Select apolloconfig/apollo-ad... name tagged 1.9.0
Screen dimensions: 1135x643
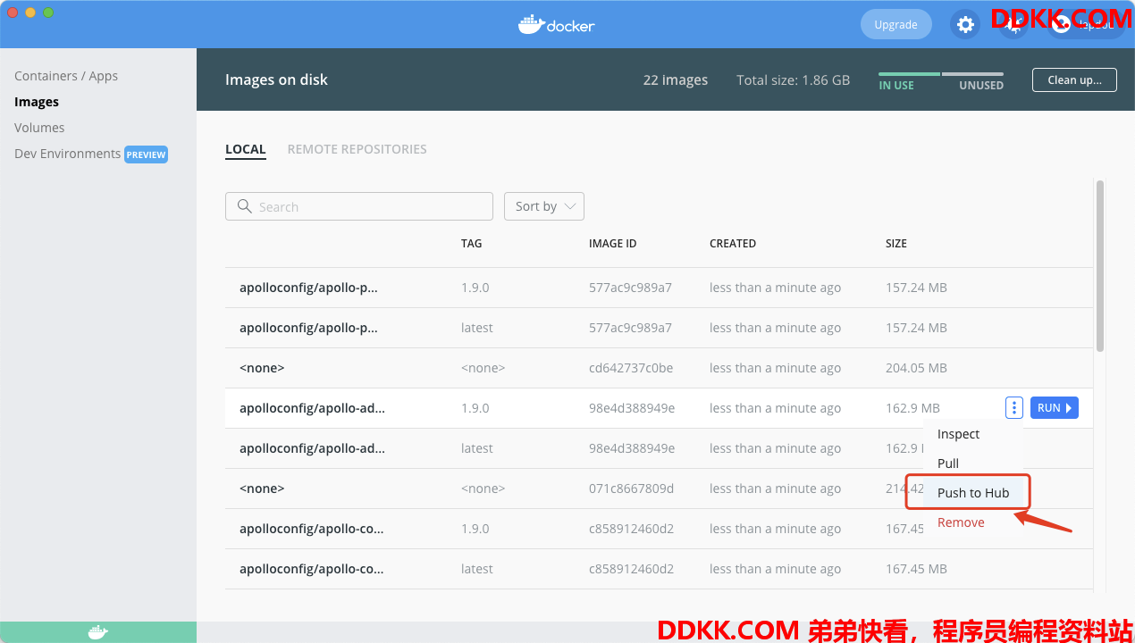[x=312, y=408]
